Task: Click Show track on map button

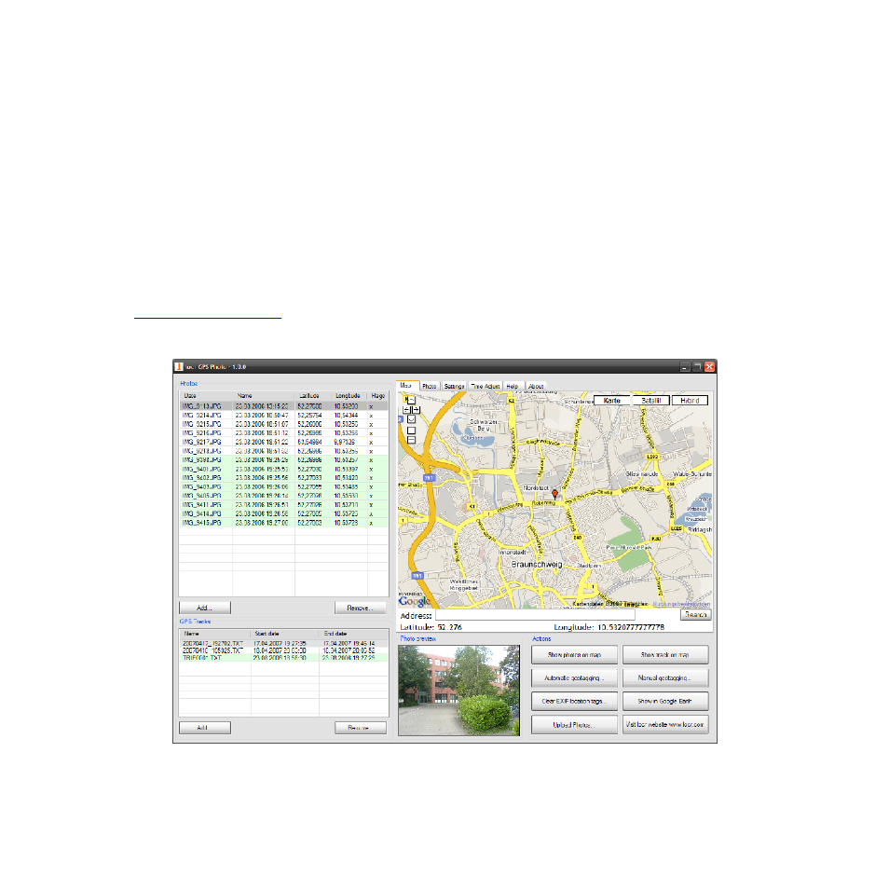Action: (x=665, y=655)
